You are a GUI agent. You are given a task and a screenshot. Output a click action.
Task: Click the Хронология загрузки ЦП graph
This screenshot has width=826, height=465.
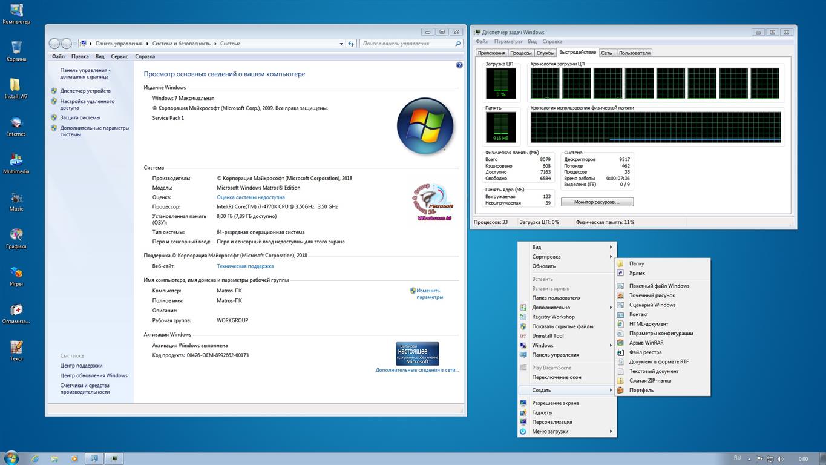[654, 83]
